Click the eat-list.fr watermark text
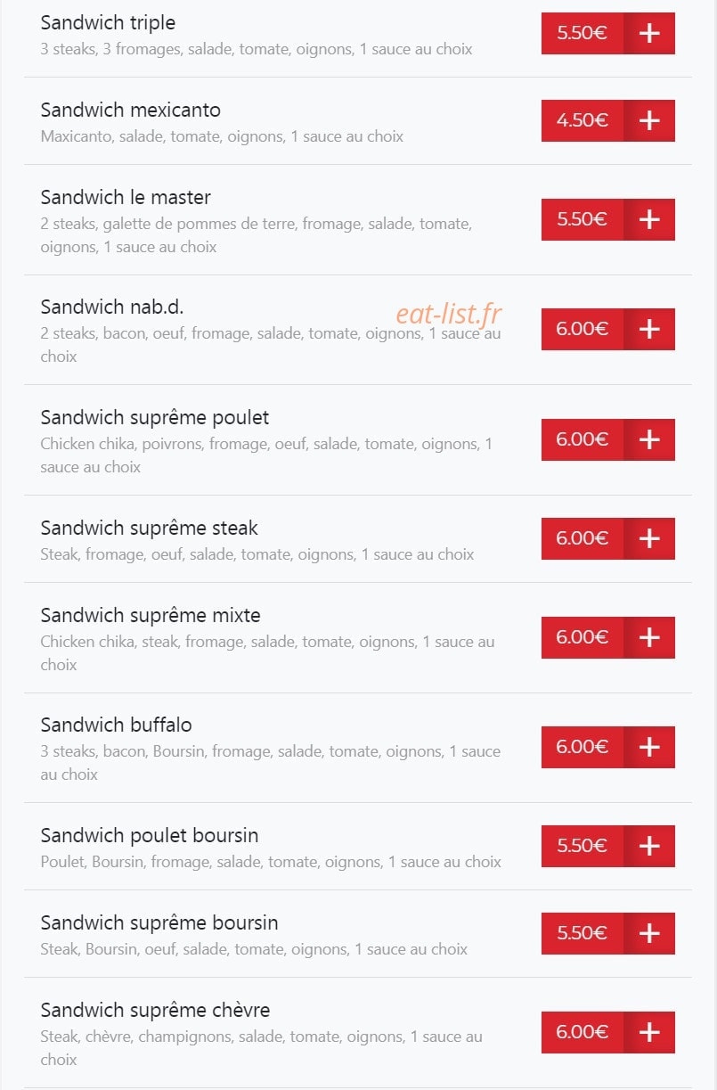The height and width of the screenshot is (1090, 717). [x=449, y=314]
